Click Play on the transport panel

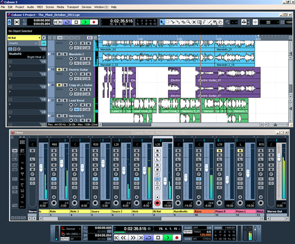pos(167,238)
